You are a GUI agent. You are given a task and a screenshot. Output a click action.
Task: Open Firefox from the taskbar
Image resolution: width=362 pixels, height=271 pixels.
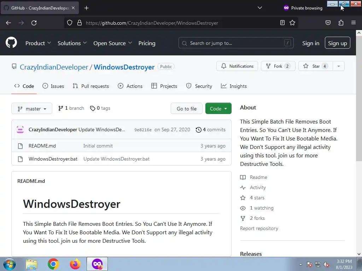click(x=75, y=264)
